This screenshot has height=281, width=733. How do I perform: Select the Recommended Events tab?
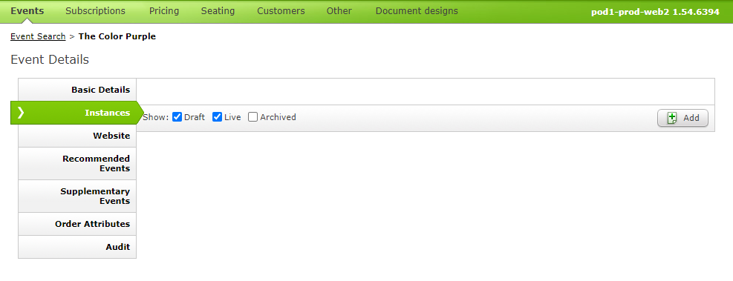click(77, 163)
